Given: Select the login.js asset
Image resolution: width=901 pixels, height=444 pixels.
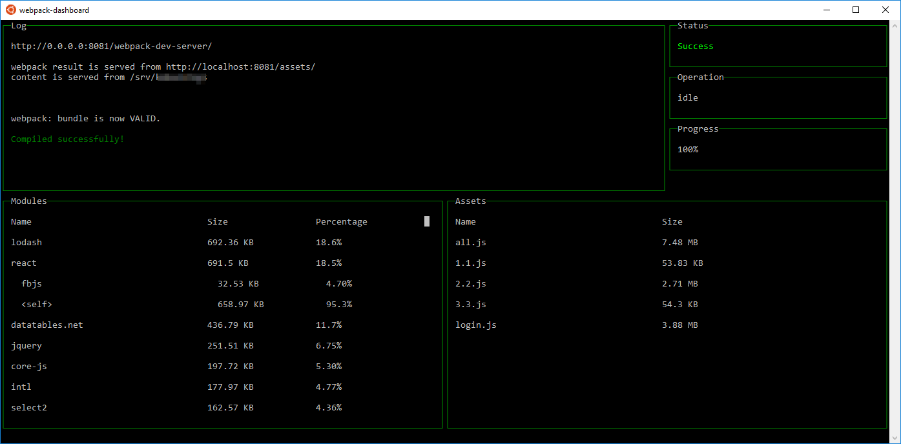Looking at the screenshot, I should [476, 325].
